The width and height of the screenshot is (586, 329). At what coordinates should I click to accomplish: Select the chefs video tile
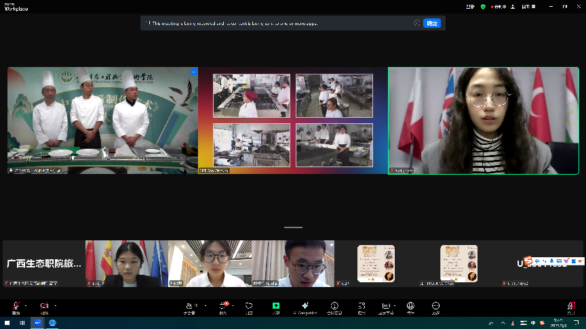point(102,120)
